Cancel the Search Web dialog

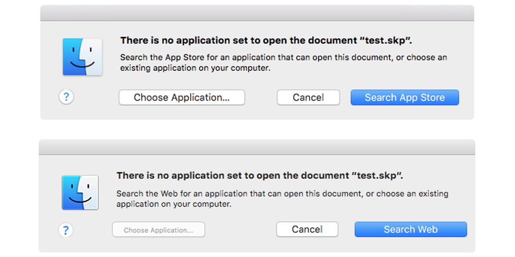click(x=307, y=229)
